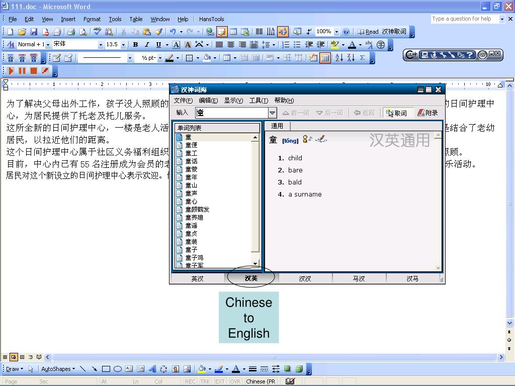The image size is (515, 386).
Task: Click the Play macro triangle button
Action: pyautogui.click(x=11, y=71)
